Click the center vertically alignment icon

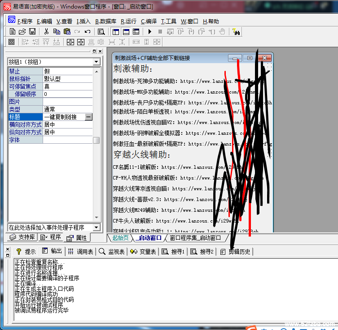point(81,42)
